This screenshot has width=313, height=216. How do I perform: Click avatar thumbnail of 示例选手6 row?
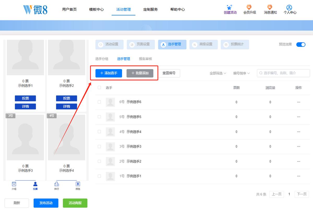tap(110, 102)
